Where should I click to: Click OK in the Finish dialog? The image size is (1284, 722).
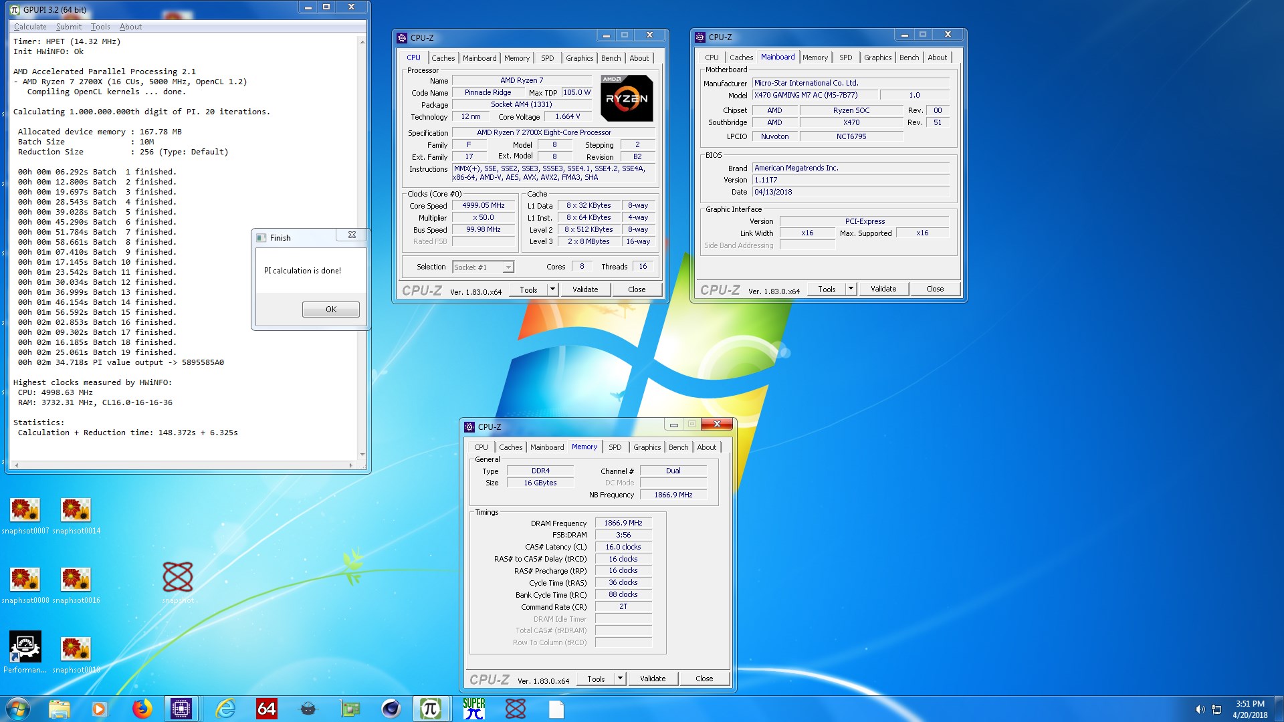(x=331, y=310)
